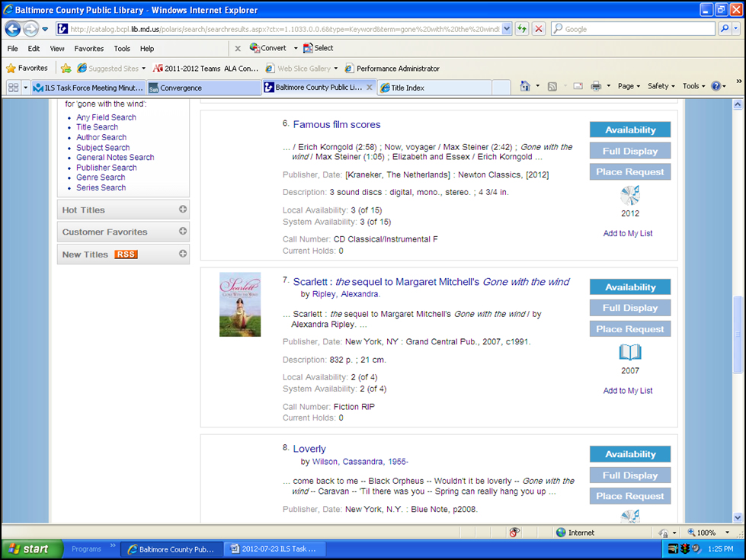Viewport: 746px width, 560px height.
Task: Open a new blank tab
Action: 501,88
